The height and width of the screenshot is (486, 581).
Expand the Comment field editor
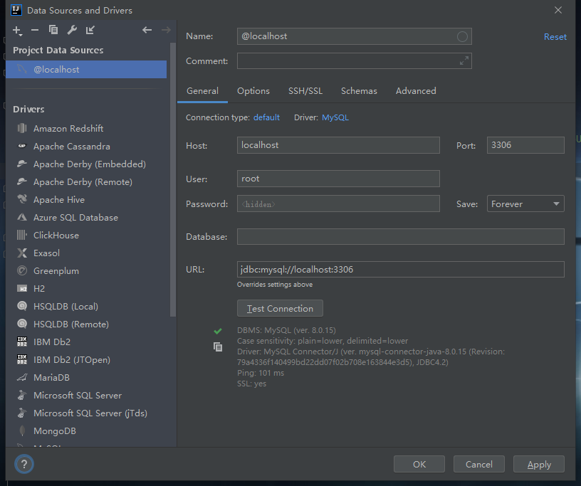point(464,61)
